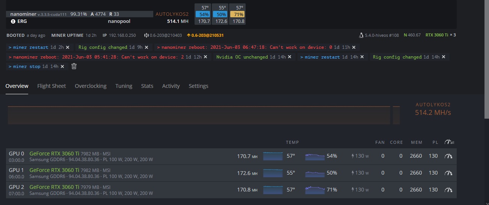Click the overclock all GPUs gauge icon
489x205 pixels.
(x=449, y=142)
